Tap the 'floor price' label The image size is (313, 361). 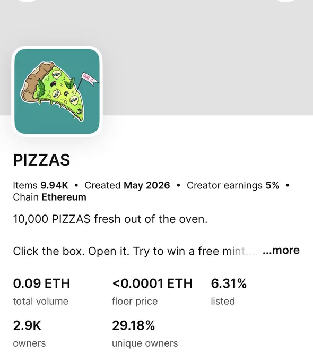coord(135,302)
